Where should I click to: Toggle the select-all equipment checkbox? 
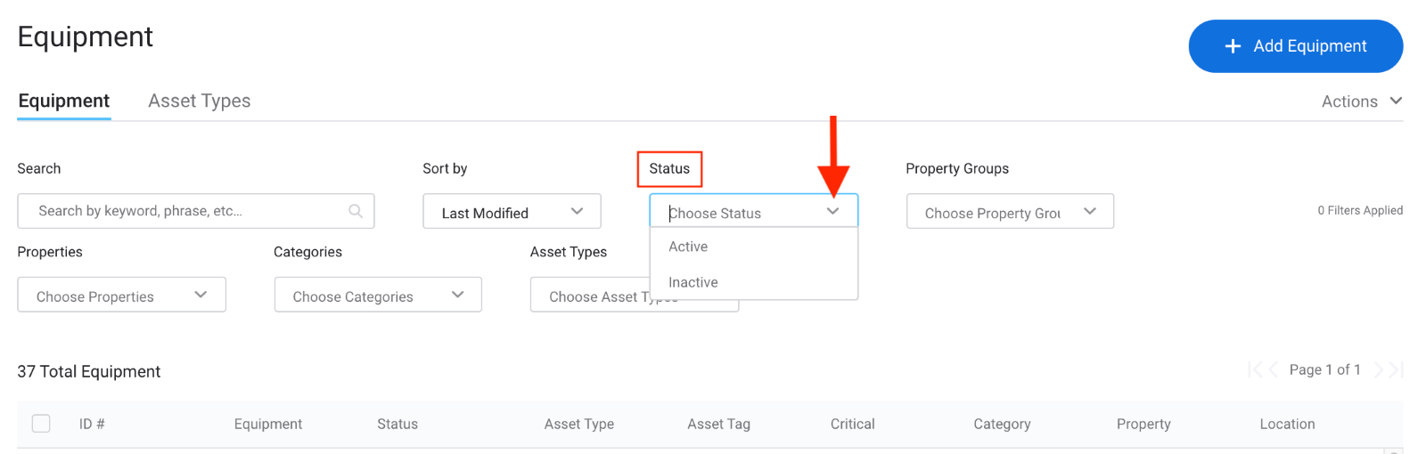tap(41, 424)
